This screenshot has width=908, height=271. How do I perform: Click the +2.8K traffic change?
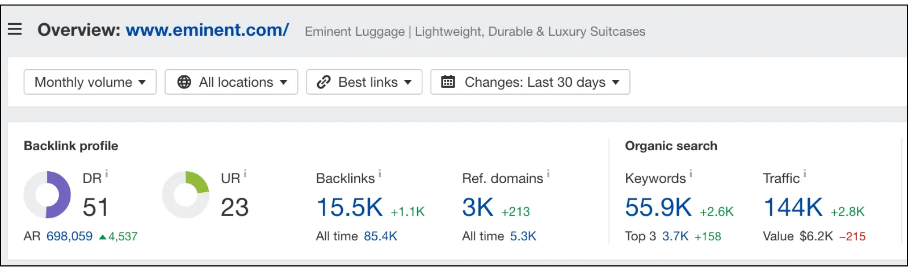847,212
